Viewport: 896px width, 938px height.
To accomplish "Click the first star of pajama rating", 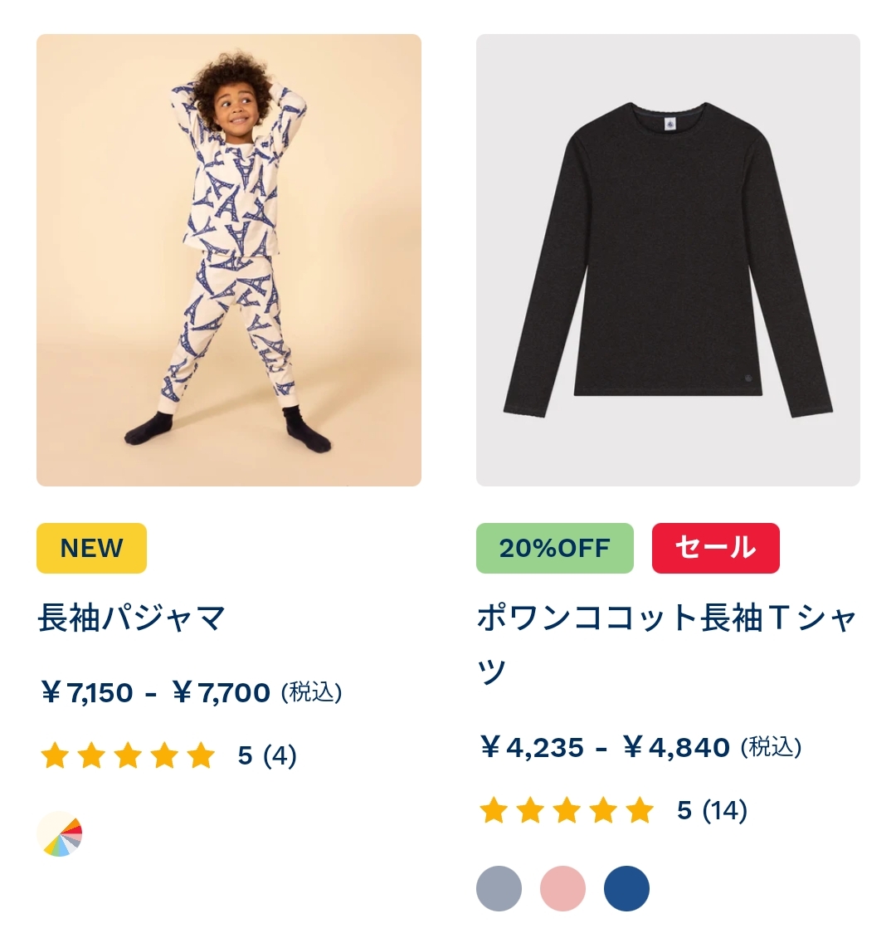I will point(55,755).
